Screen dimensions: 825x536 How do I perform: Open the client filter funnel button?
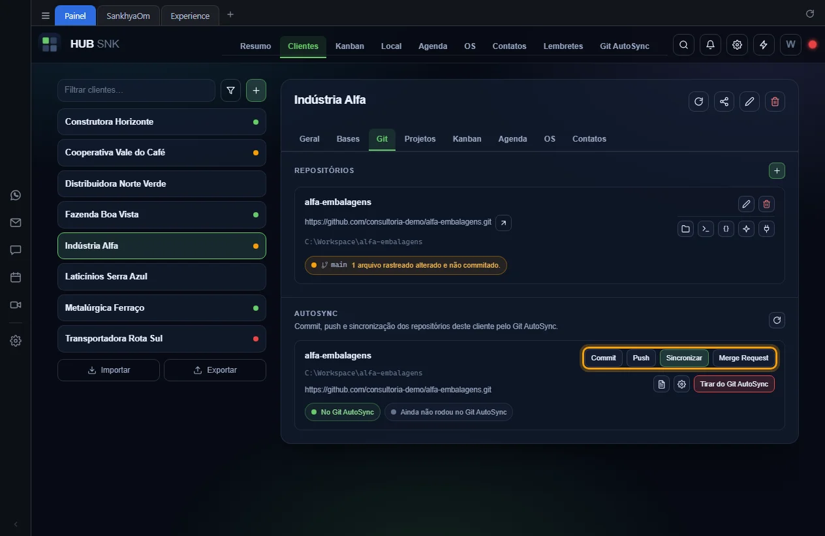pos(230,91)
